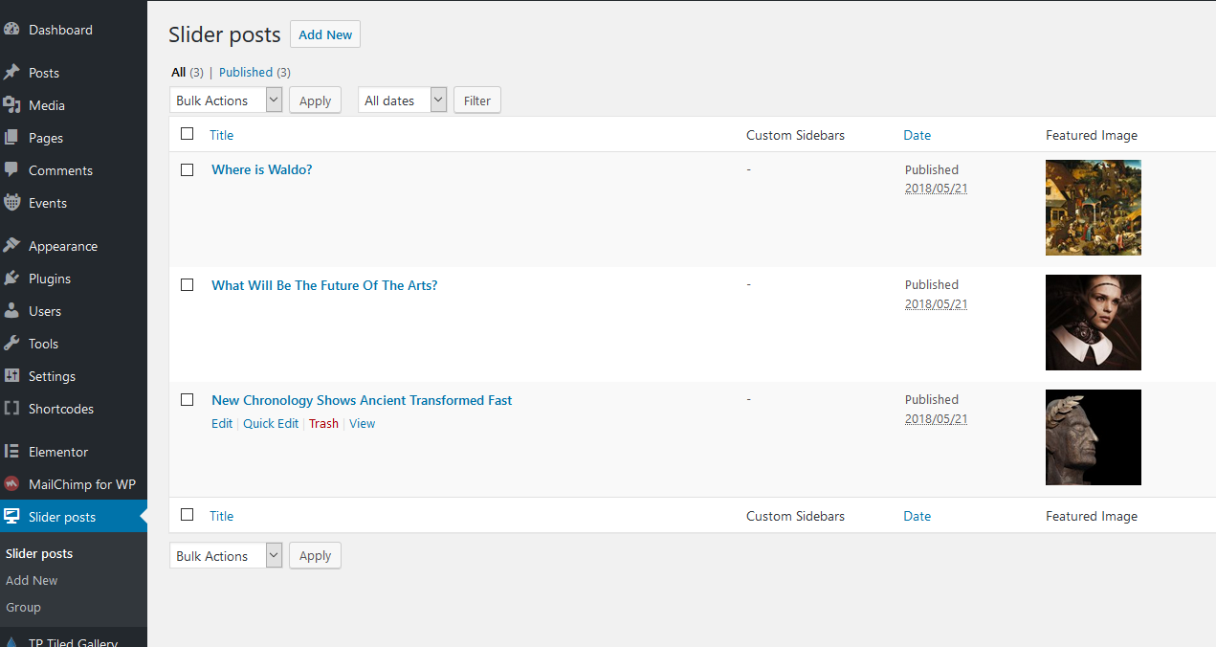
Task: Expand the All dates filter dropdown
Action: (402, 100)
